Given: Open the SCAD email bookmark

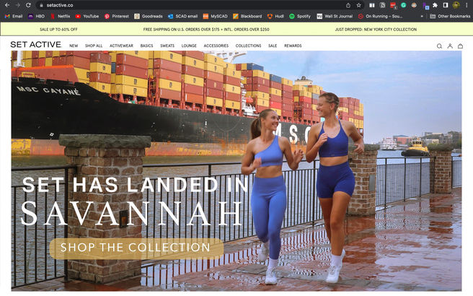Looking at the screenshot, I should click(183, 17).
